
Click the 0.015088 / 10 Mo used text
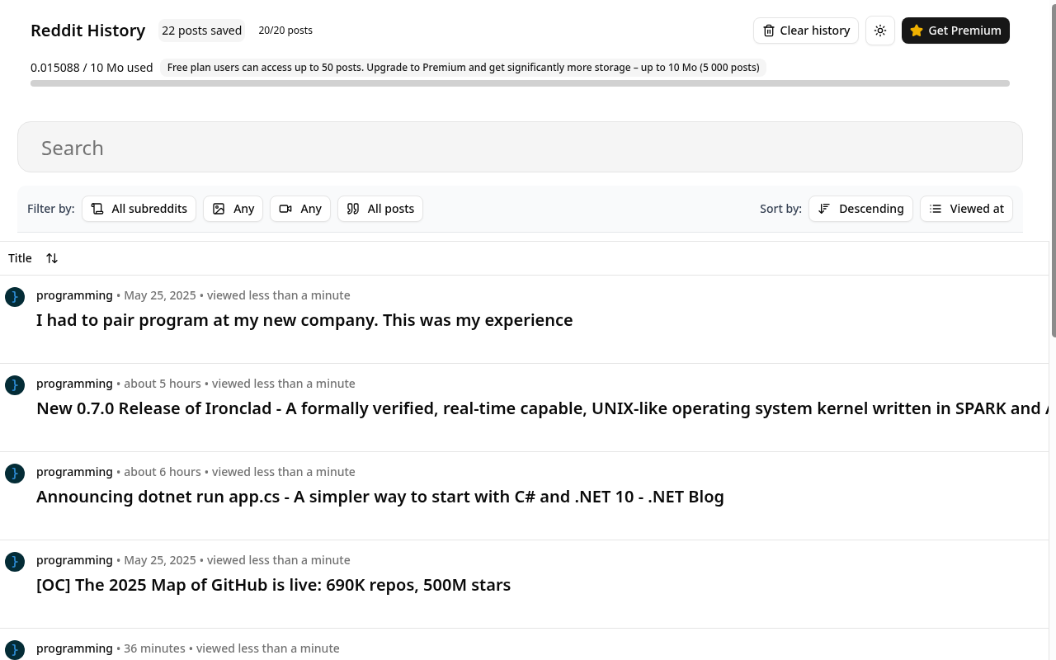pos(92,68)
